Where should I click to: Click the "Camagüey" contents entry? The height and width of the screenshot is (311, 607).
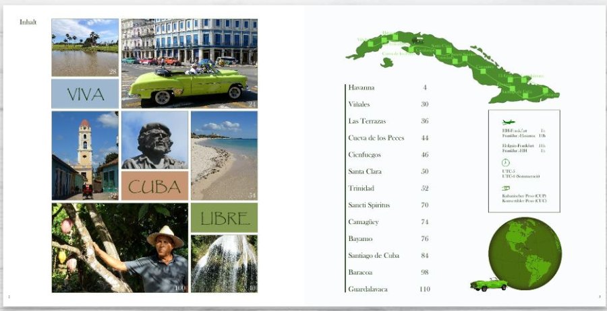[364, 222]
